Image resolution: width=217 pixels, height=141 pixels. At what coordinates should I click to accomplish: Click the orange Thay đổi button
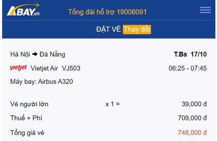pos(137,29)
